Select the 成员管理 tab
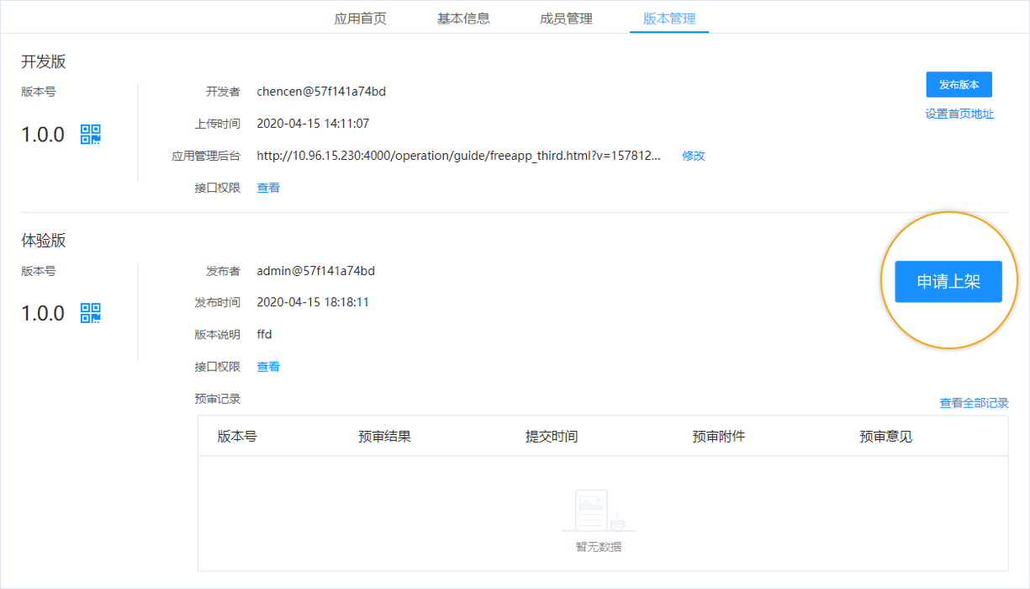Viewport: 1030px width, 589px height. (x=565, y=17)
